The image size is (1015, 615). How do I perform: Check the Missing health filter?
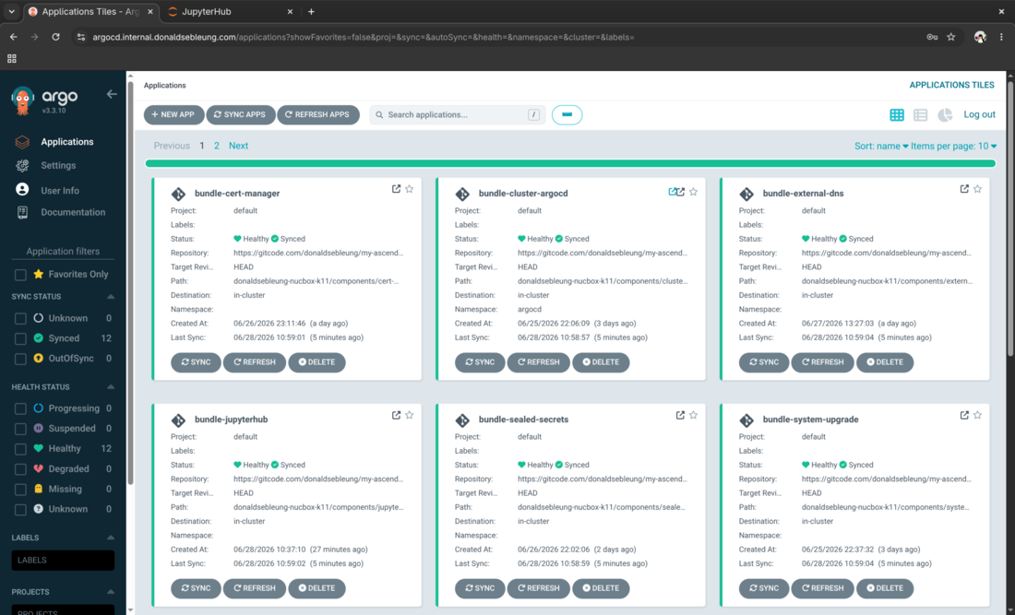tap(20, 490)
